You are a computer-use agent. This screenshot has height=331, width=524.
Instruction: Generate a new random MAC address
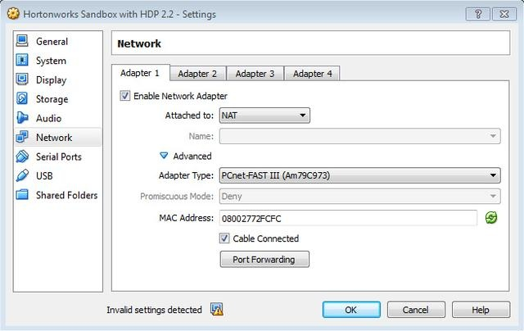[491, 218]
